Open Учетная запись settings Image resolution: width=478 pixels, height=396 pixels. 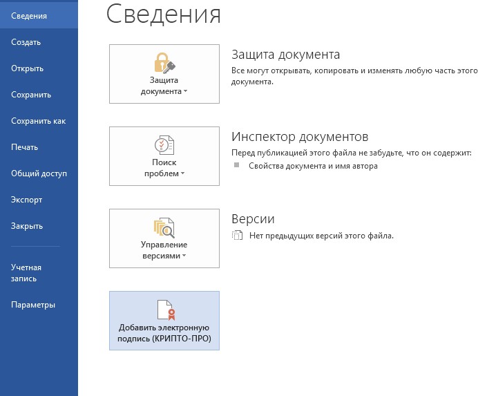click(x=27, y=273)
